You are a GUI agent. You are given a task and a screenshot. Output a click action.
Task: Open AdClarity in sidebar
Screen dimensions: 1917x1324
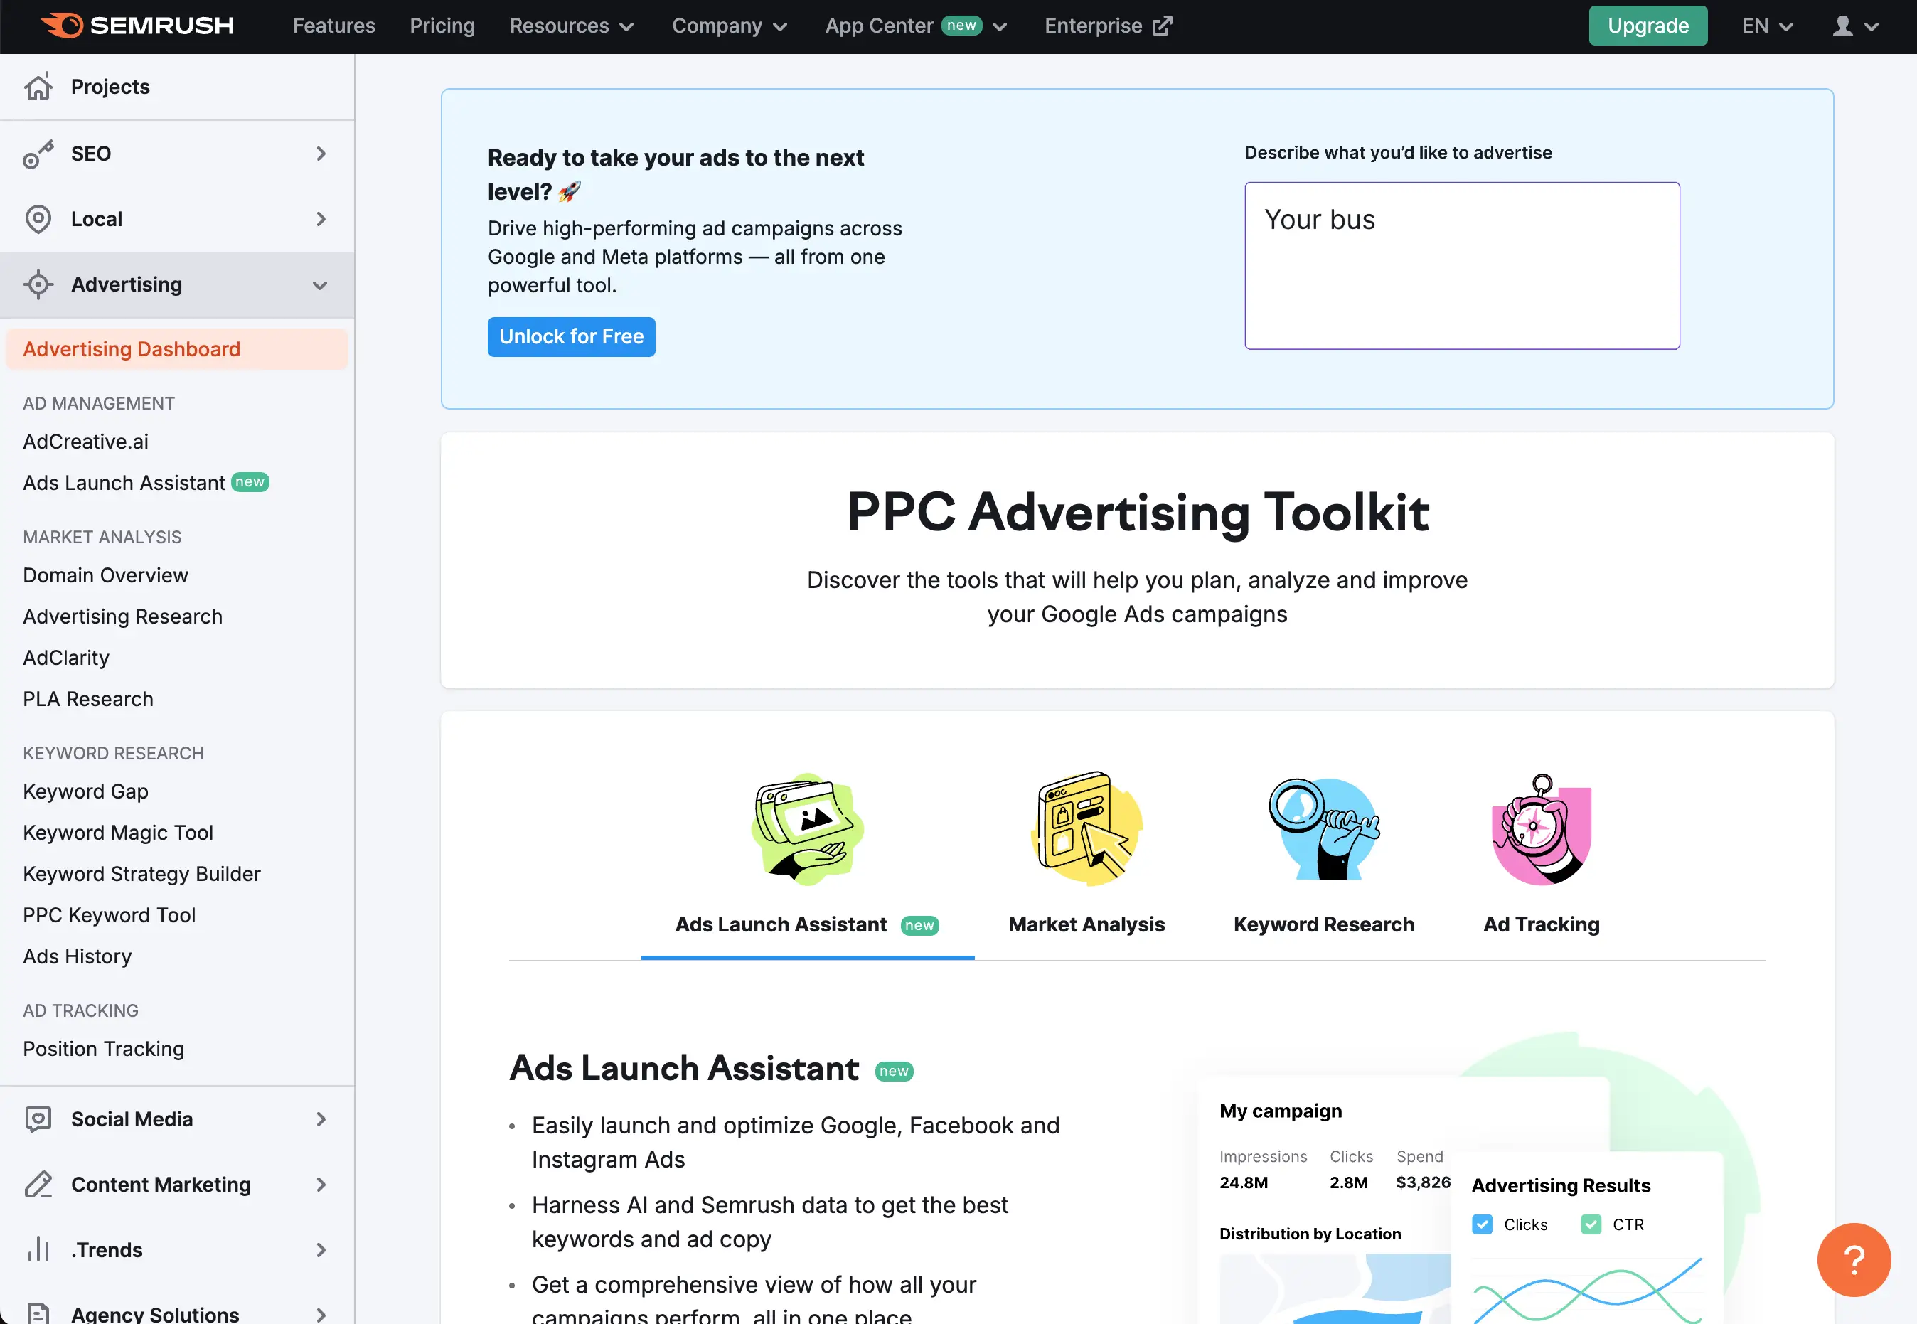pyautogui.click(x=66, y=658)
